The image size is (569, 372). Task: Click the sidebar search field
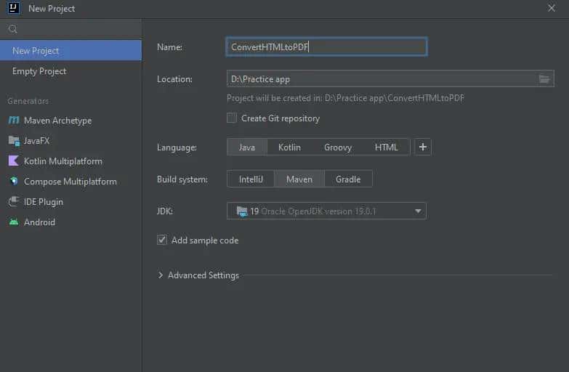point(70,29)
